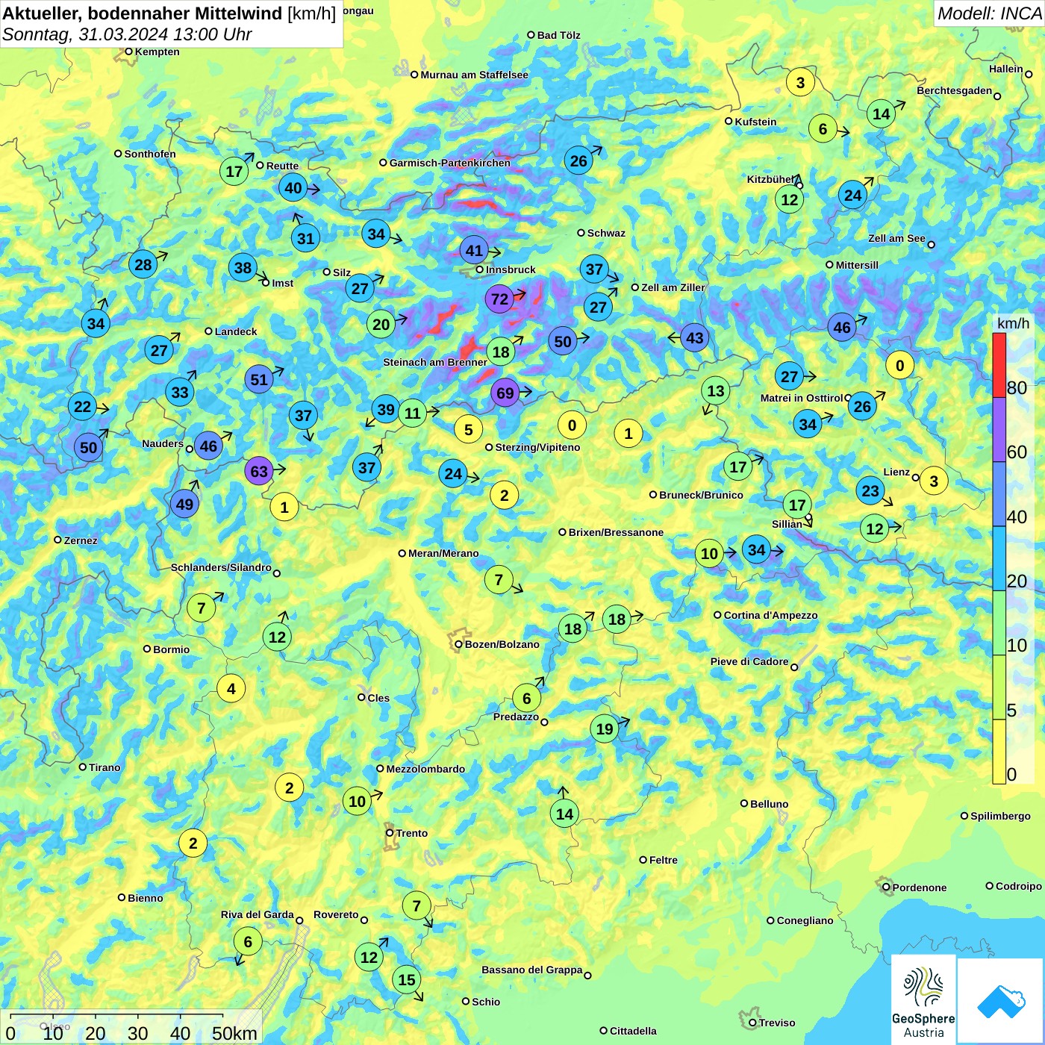This screenshot has height=1045, width=1045.
Task: Click the Brixen/Bressanone label
Action: [616, 532]
